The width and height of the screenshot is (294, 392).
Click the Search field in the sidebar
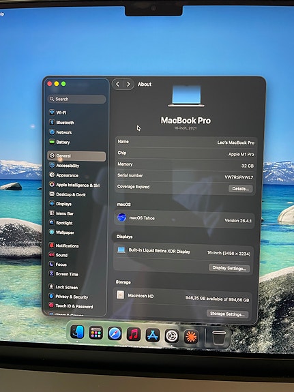click(x=76, y=99)
